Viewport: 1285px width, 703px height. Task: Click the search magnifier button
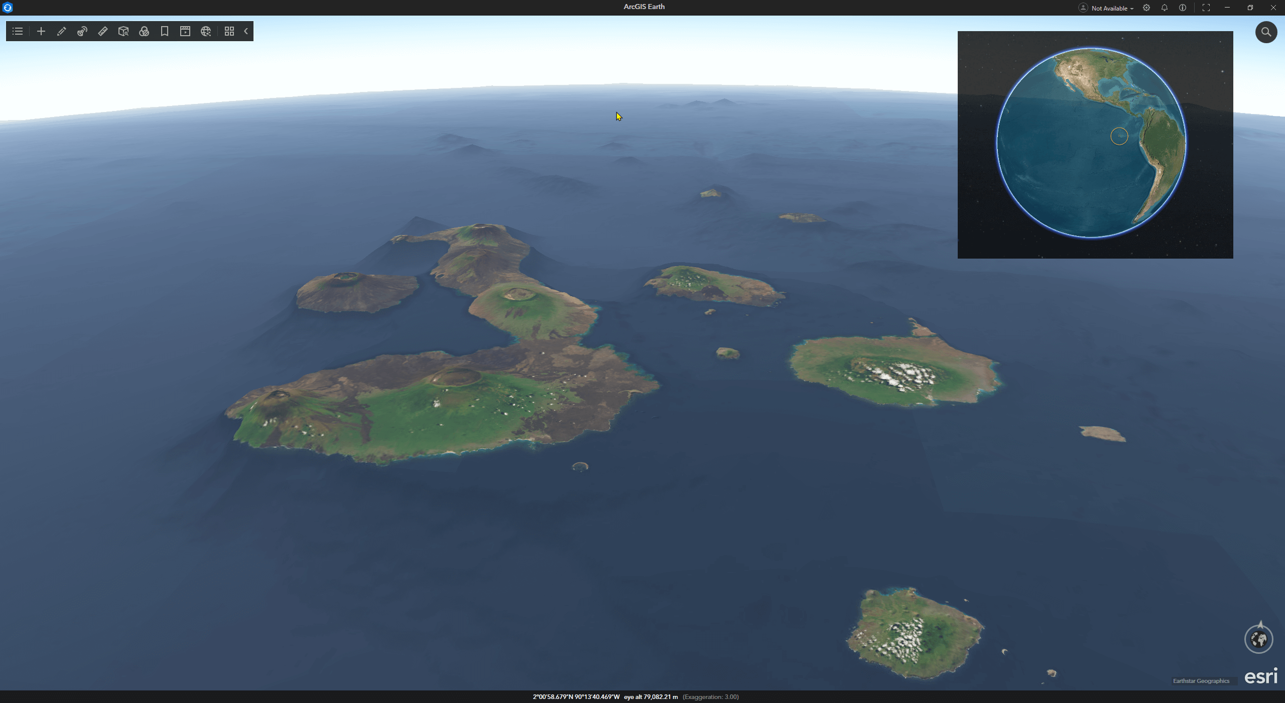[x=1266, y=32]
